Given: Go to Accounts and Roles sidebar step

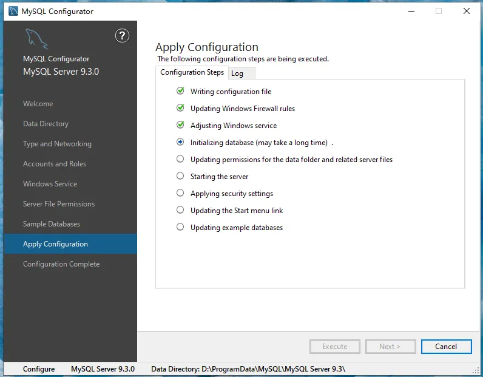Looking at the screenshot, I should (x=55, y=164).
